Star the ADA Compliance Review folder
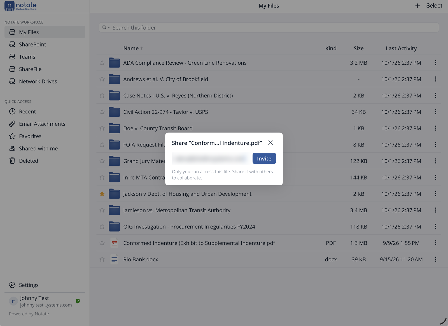This screenshot has width=448, height=326. coord(102,63)
